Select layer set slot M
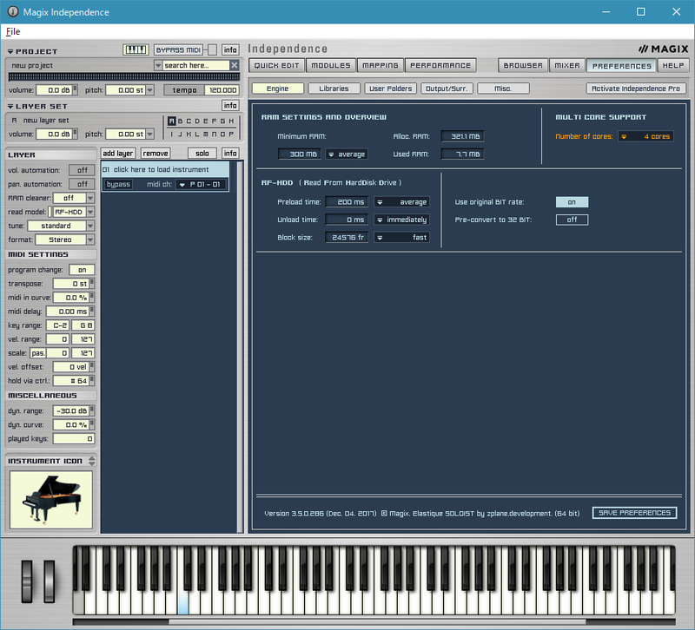Viewport: 695px width, 630px height. pos(206,134)
